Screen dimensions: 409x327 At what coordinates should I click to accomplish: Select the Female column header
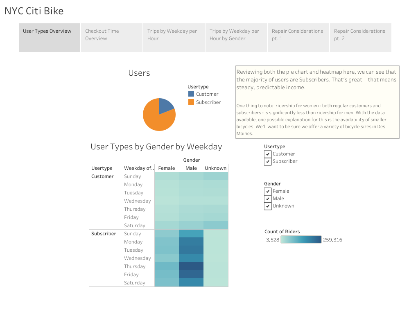pos(167,168)
